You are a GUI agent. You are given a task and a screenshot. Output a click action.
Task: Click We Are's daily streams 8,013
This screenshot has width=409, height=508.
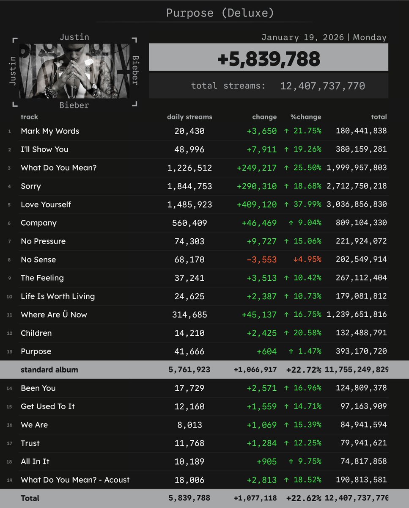[189, 425]
